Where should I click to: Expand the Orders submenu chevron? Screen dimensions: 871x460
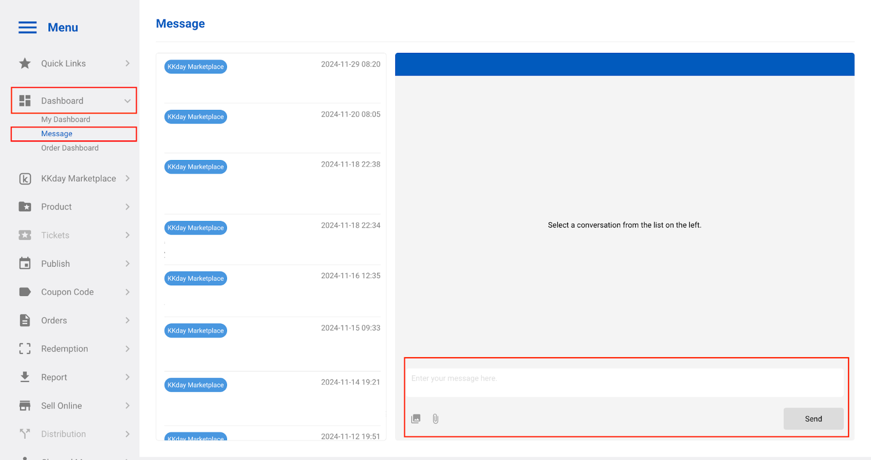[127, 320]
